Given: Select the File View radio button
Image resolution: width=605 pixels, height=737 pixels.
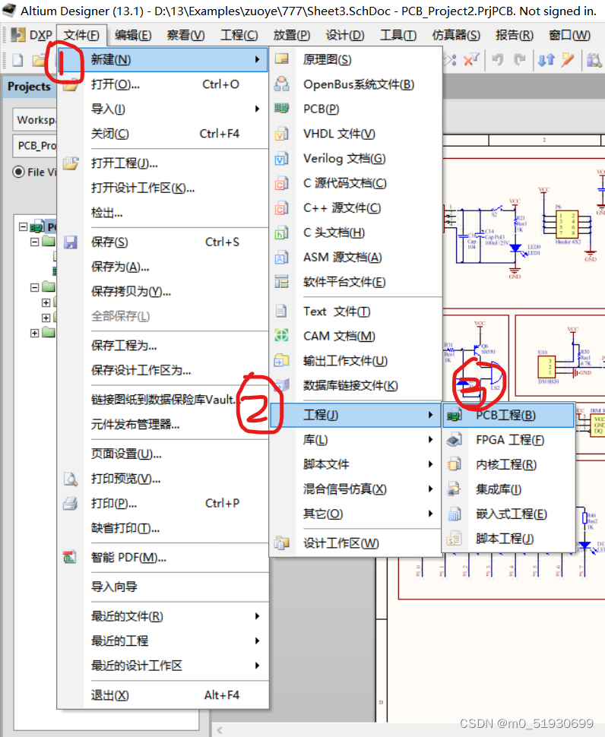Looking at the screenshot, I should point(18,172).
